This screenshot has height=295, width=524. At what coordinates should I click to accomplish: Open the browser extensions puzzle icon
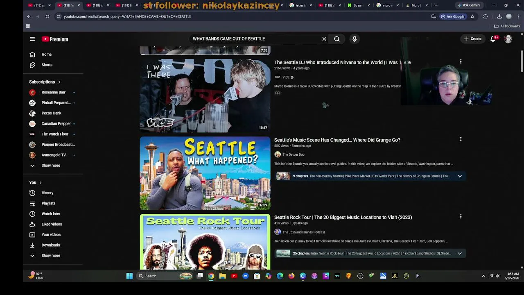coord(486,16)
